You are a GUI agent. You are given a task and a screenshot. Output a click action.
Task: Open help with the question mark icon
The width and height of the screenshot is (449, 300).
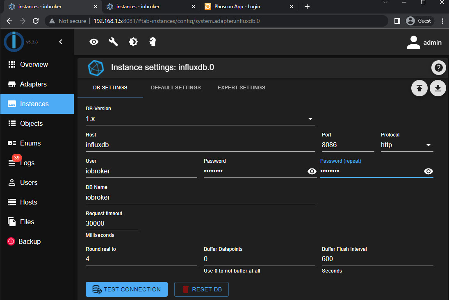pyautogui.click(x=438, y=68)
